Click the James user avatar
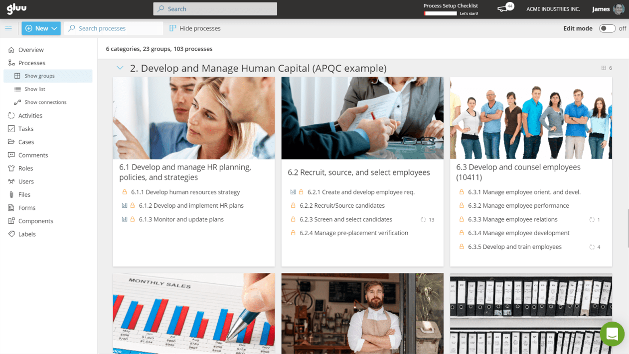This screenshot has width=629, height=354. (x=619, y=9)
